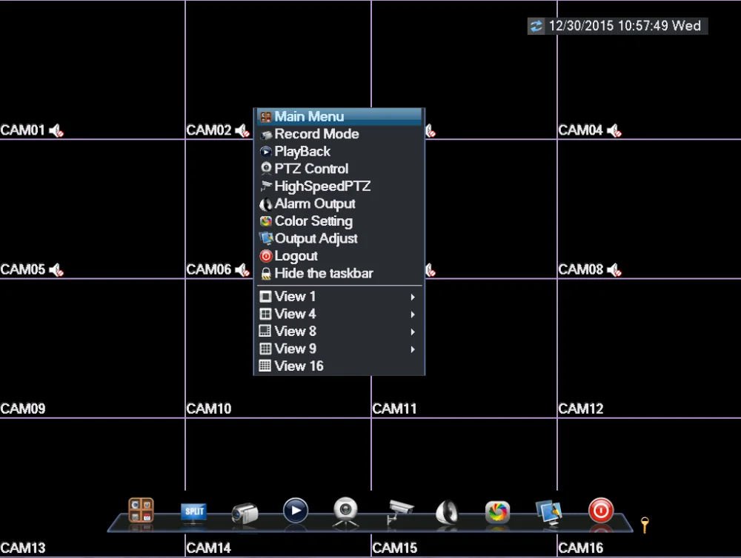Screen dimensions: 741x558
Task: Open Main Menu from the taskbar grid icon
Action: coord(141,511)
